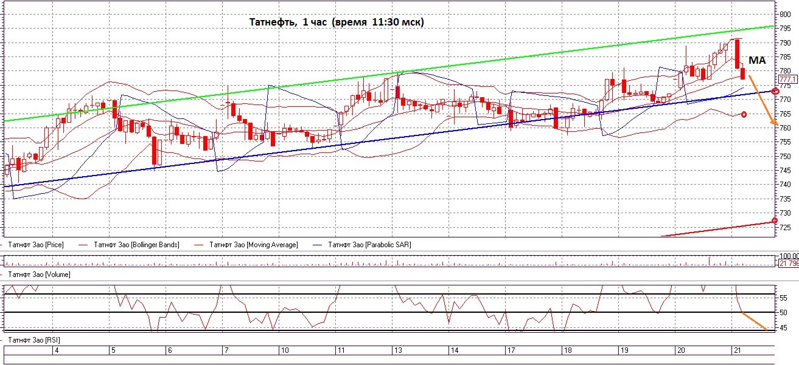Click the 790 price axis label
Viewport: 799px width, 365px height.
point(786,43)
